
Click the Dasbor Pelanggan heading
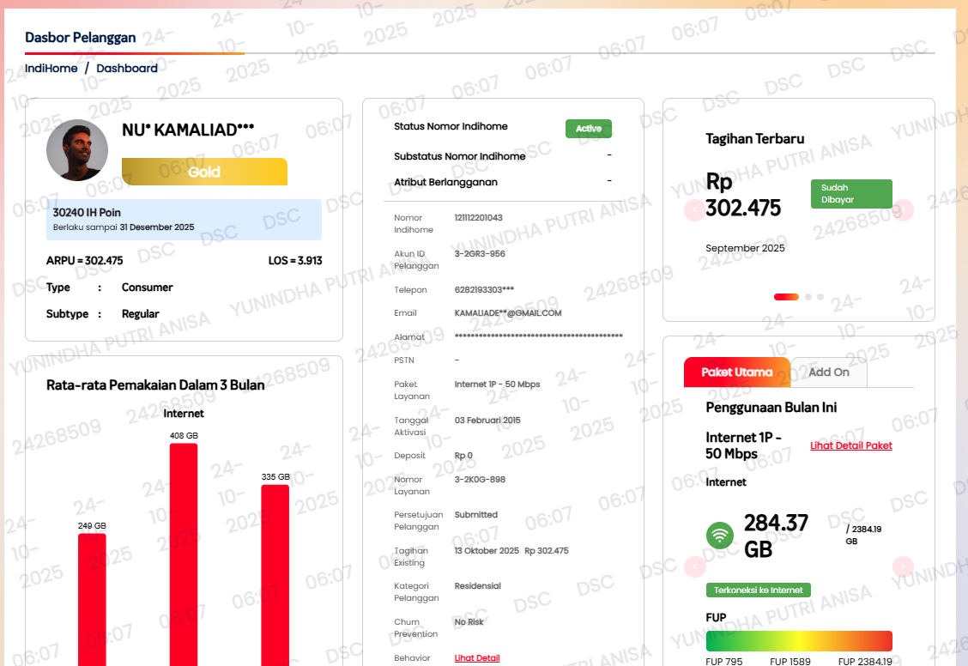pyautogui.click(x=81, y=38)
